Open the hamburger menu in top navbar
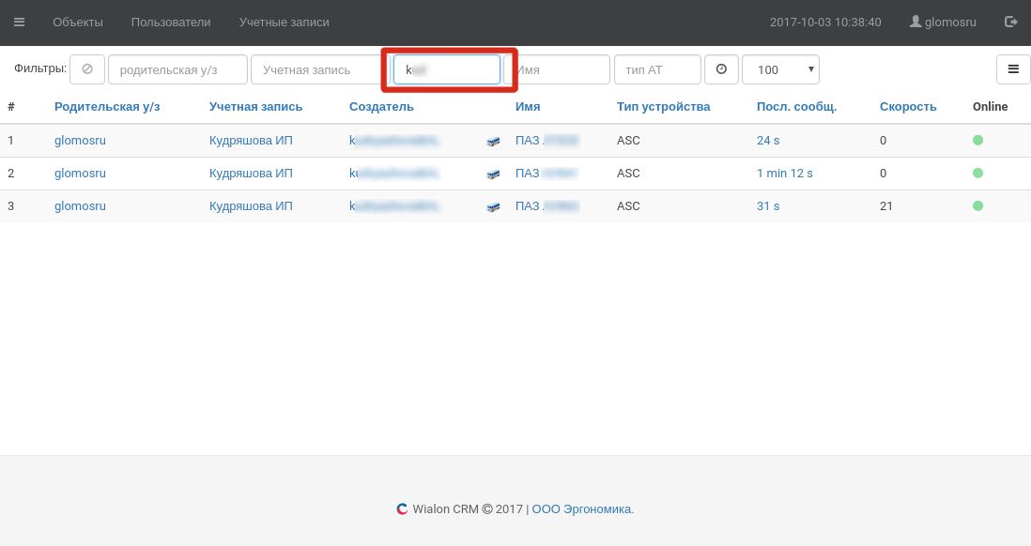The width and height of the screenshot is (1031, 546). (x=19, y=23)
